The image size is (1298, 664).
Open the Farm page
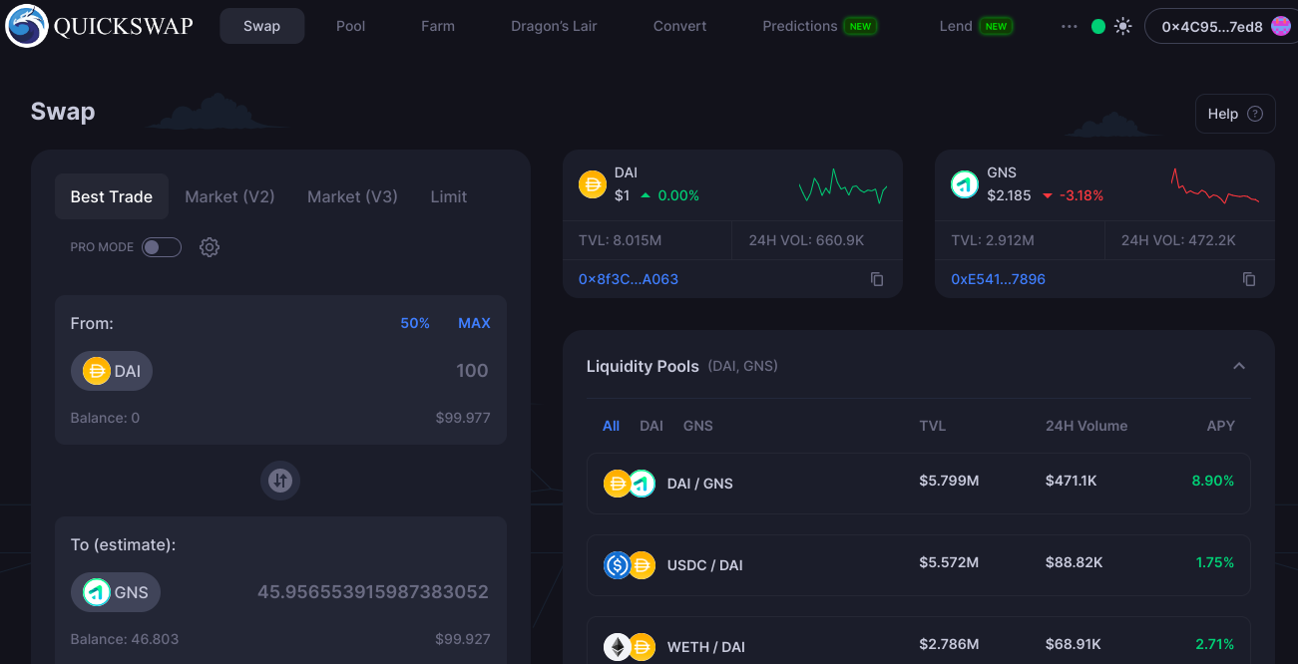point(438,26)
